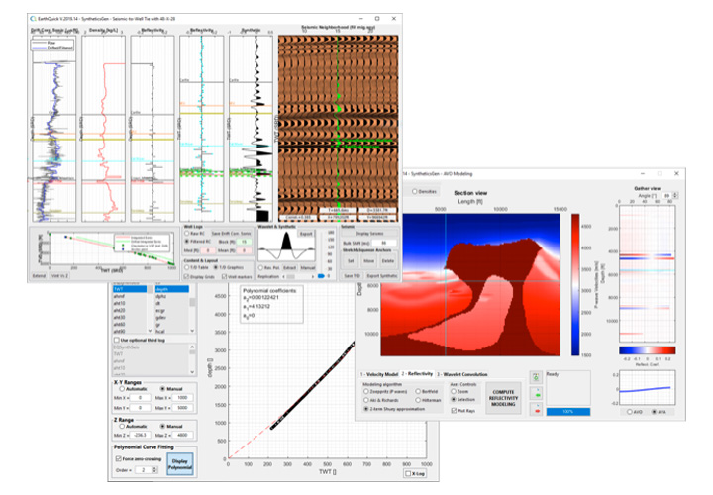Select Aki & Richards modeling algorithm

(x=365, y=398)
